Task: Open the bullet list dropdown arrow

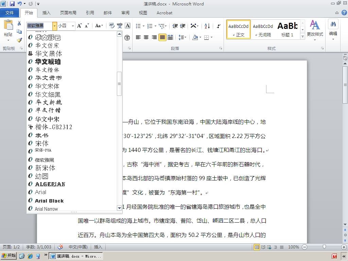Action: (x=144, y=26)
